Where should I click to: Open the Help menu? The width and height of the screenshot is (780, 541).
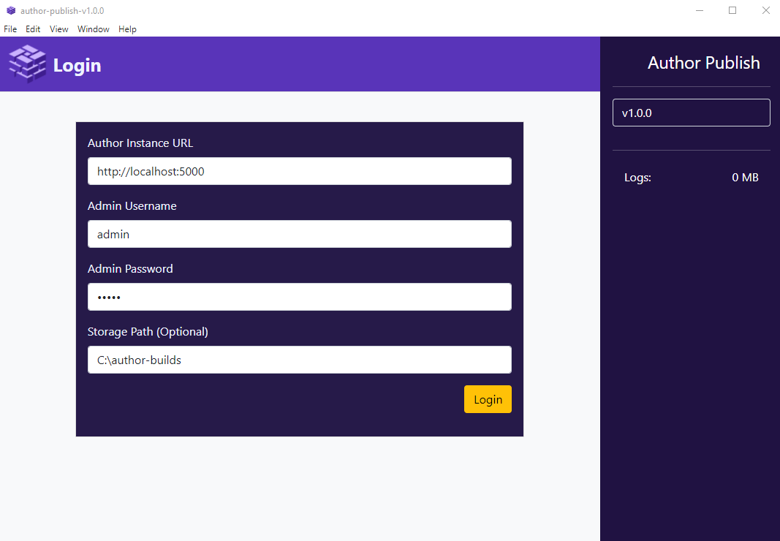127,29
